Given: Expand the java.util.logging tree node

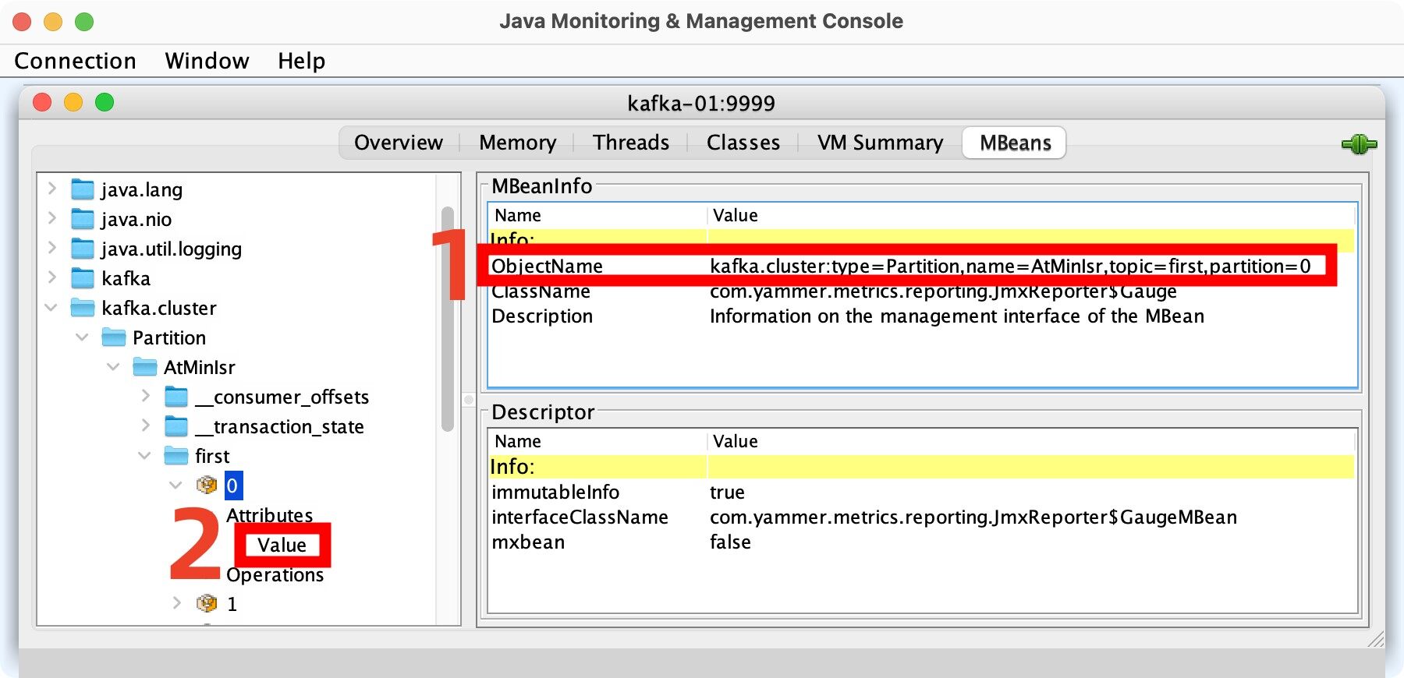Looking at the screenshot, I should (x=52, y=249).
